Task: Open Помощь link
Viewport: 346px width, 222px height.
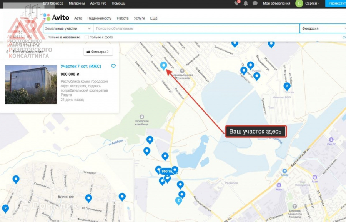Action: pos(118,3)
